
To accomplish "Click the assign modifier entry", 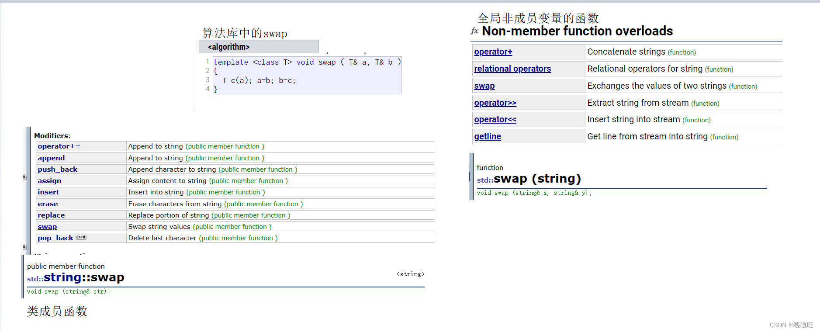I will pos(49,181).
